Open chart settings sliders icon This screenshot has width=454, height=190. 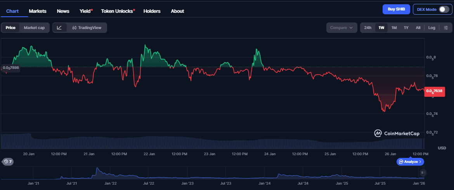click(x=446, y=27)
